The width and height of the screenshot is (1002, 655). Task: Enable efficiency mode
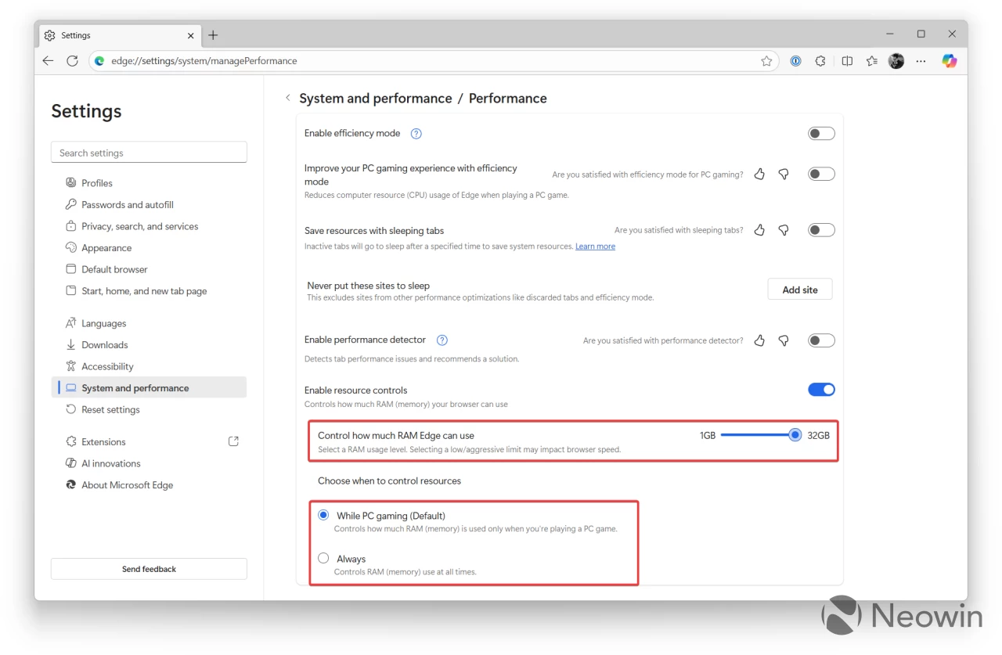pos(820,133)
